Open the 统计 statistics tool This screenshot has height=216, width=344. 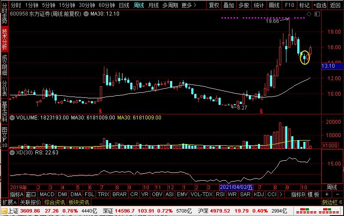(259, 5)
